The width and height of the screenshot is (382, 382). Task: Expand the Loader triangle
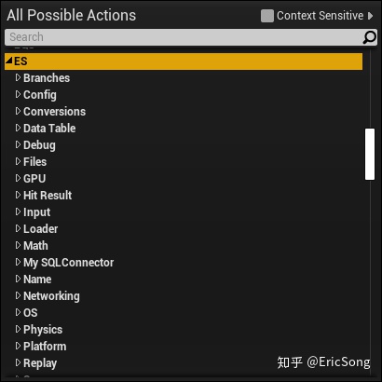point(18,228)
